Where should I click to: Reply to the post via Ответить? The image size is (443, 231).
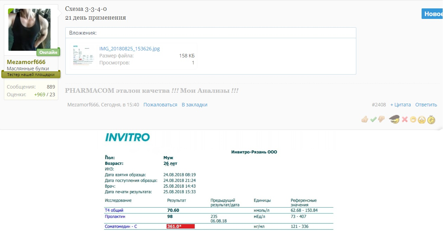pyautogui.click(x=426, y=104)
